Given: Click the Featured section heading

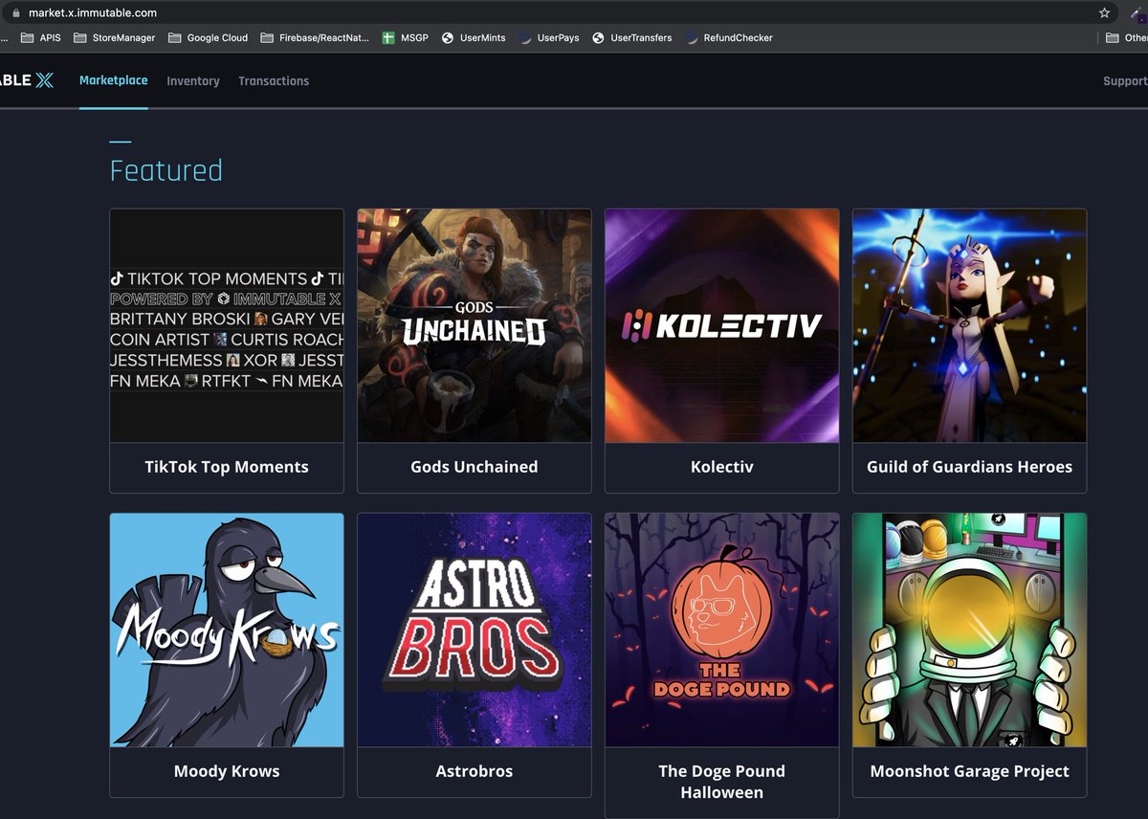Looking at the screenshot, I should coord(166,170).
